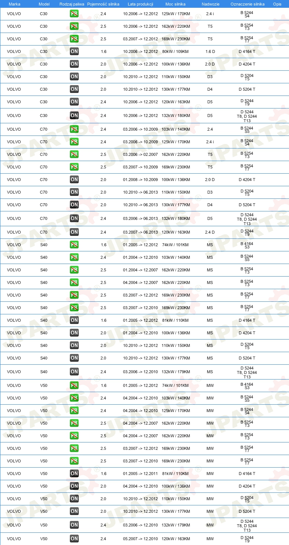Click '2.4 i' body cell in C30 row
Screen dimensions: 289x545
coord(210,14)
